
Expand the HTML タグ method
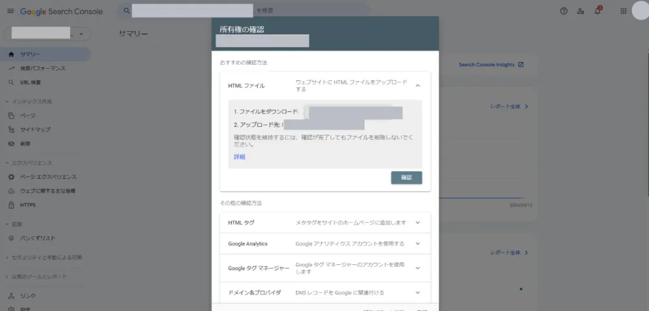coord(325,223)
